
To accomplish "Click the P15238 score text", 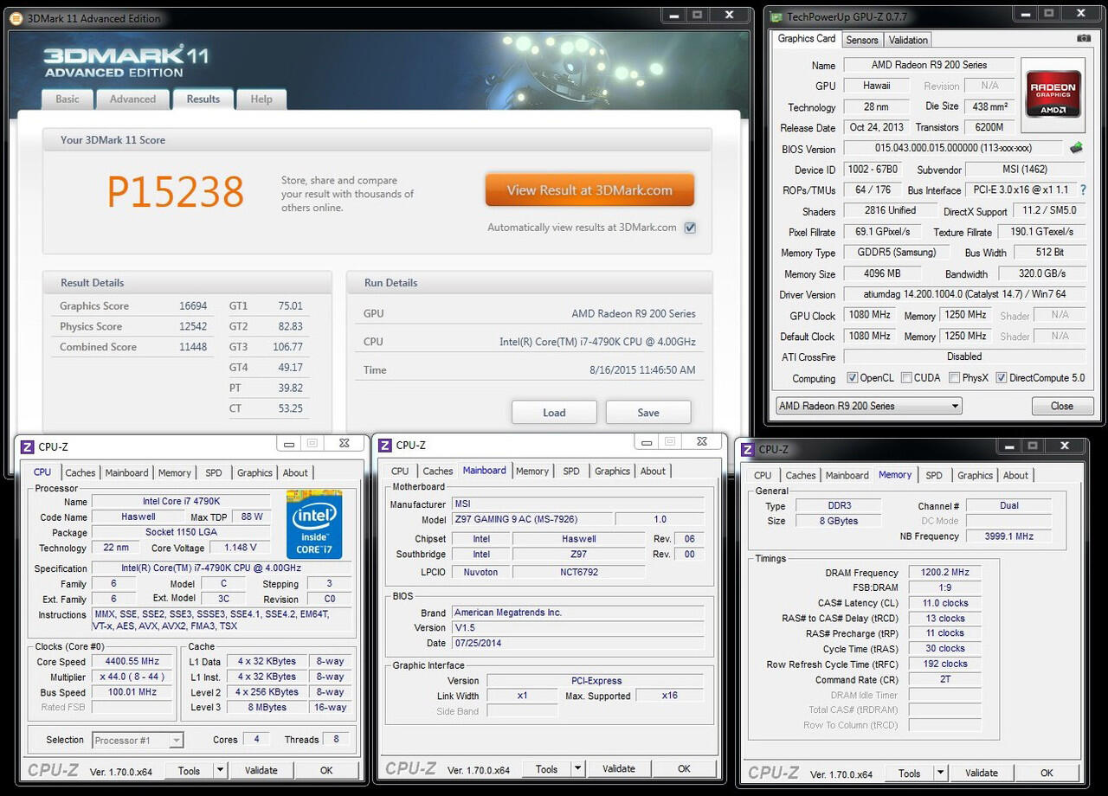I will (x=176, y=191).
